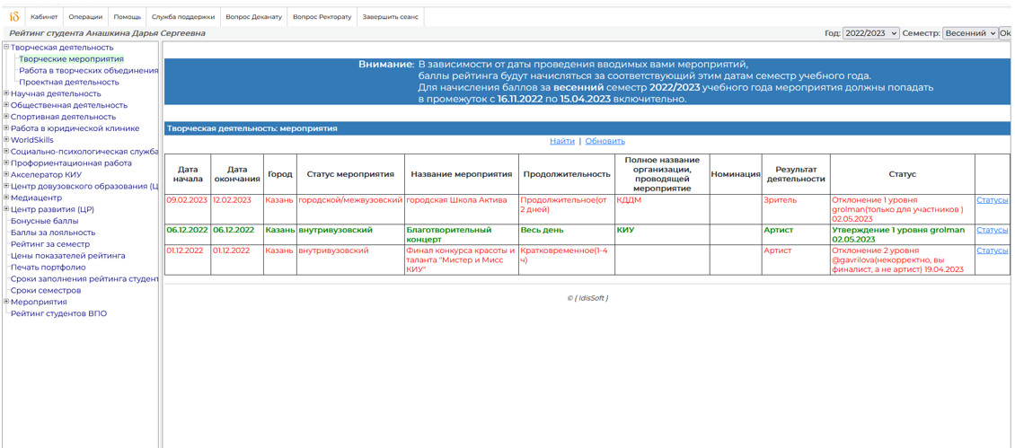1015x448 pixels.
Task: Open Баллы за лояльность item
Action: click(x=53, y=233)
